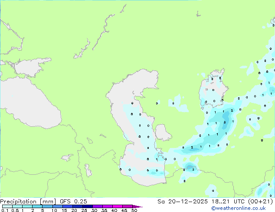Click the 45–50 mm legend color box
Viewport: 275px width, 212px height.
(x=128, y=206)
